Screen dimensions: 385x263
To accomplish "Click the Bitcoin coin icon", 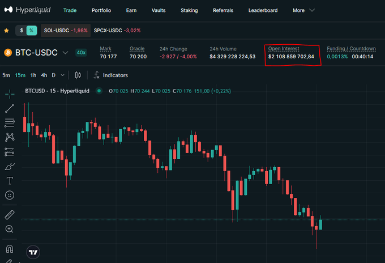I will [8, 53].
